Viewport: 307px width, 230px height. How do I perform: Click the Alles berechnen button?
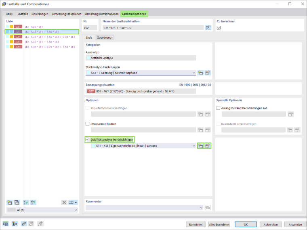coord(219,224)
